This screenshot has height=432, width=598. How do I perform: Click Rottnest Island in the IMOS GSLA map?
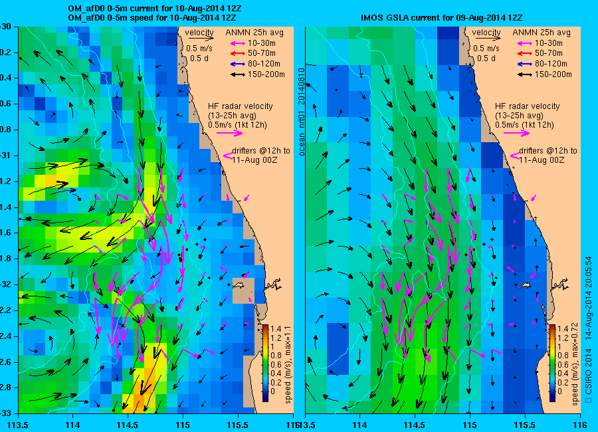(524, 286)
